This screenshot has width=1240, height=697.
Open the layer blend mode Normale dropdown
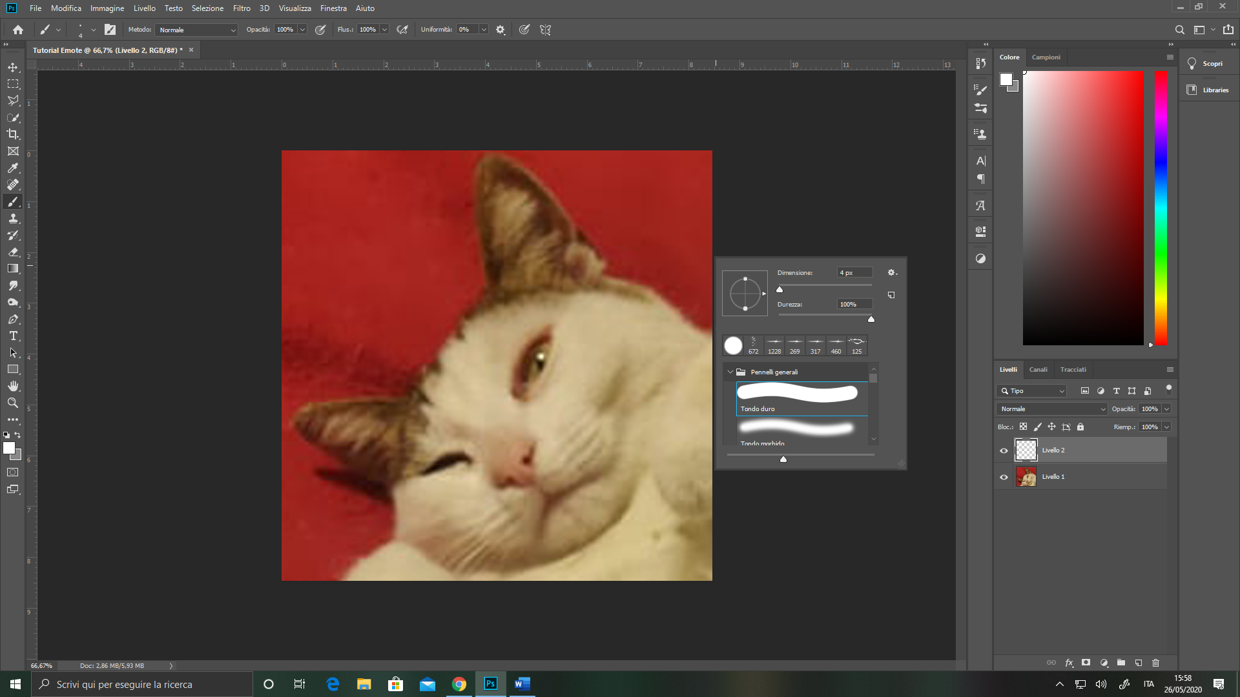tap(1052, 409)
